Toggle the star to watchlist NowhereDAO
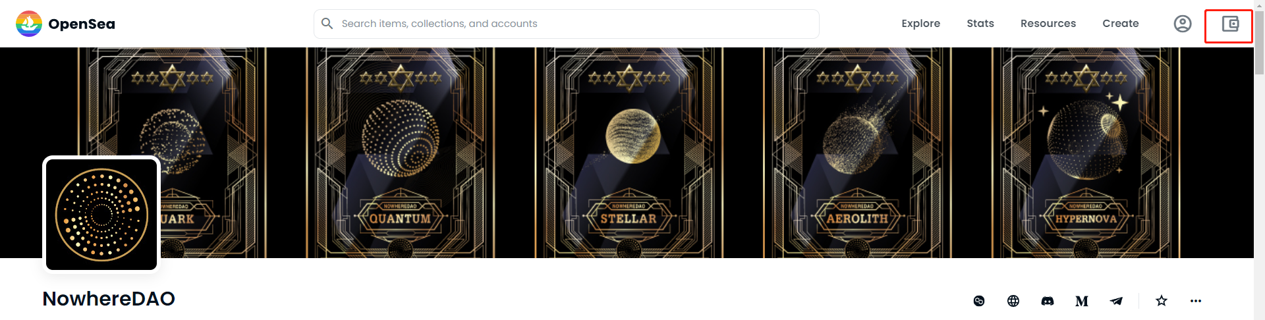 1162,301
